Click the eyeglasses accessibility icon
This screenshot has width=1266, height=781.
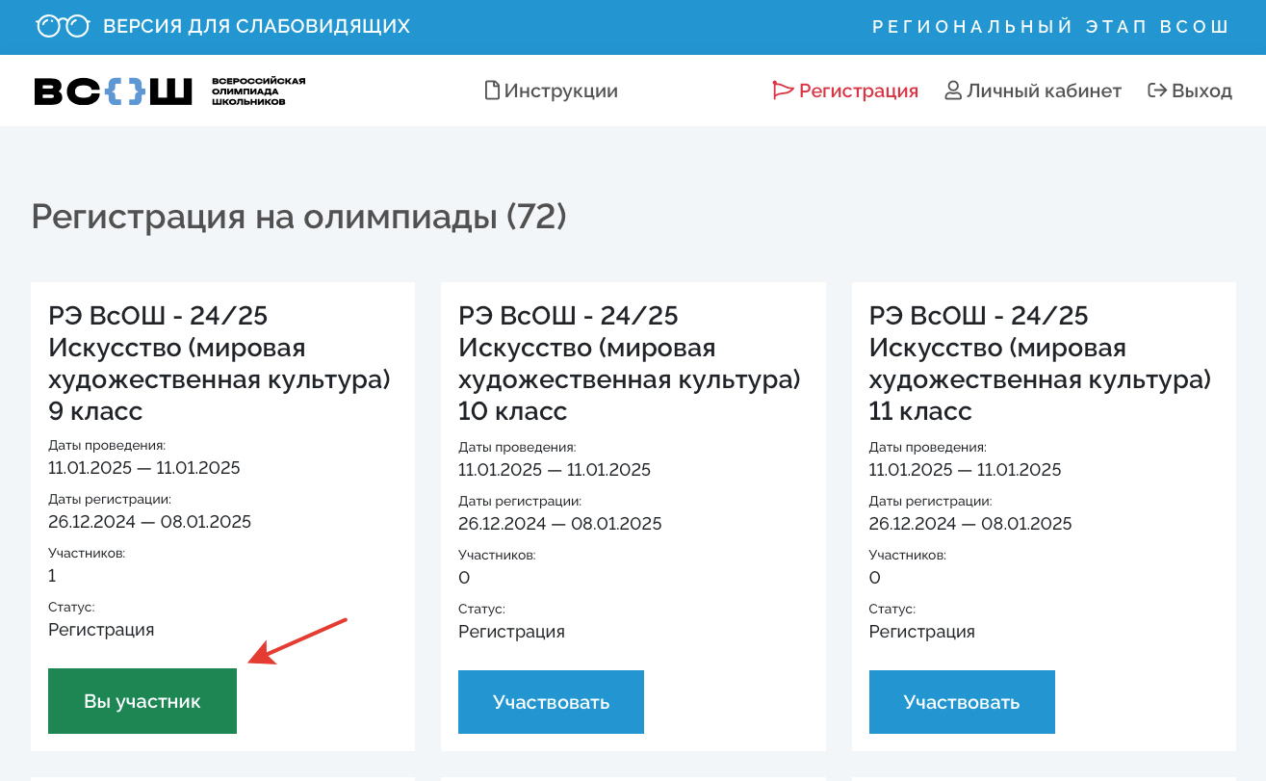(x=63, y=26)
